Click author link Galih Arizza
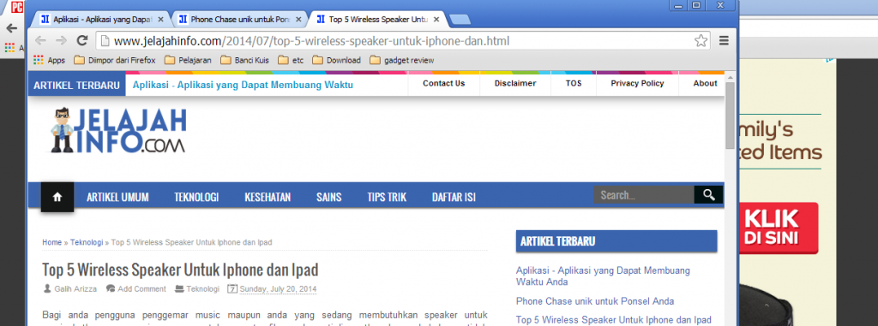This screenshot has height=326, width=878. [75, 289]
